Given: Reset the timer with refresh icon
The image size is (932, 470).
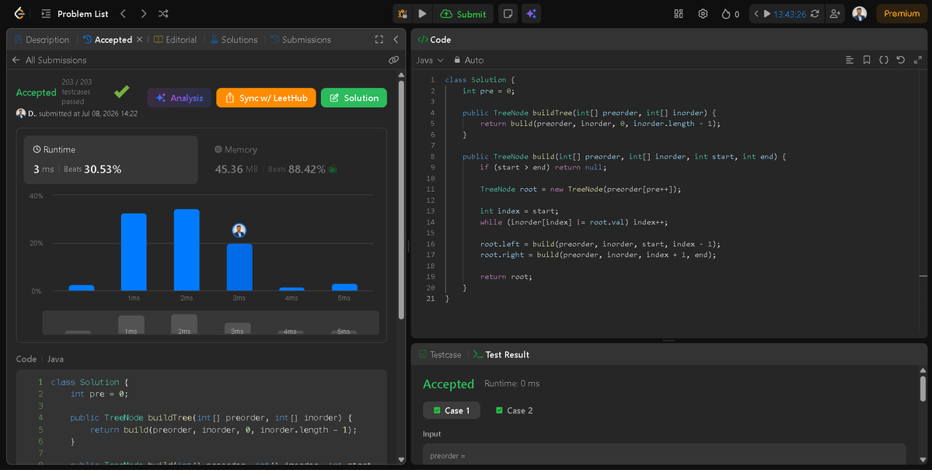Looking at the screenshot, I should (815, 14).
